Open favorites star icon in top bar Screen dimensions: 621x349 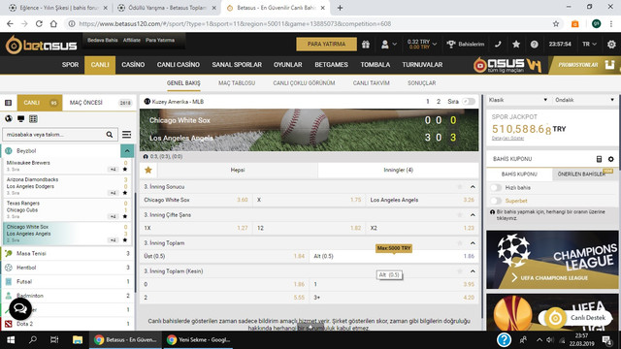coord(516,45)
